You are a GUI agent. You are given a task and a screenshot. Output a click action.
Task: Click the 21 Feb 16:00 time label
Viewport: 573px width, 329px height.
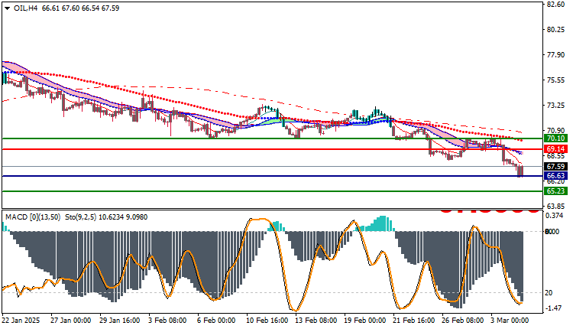click(414, 321)
